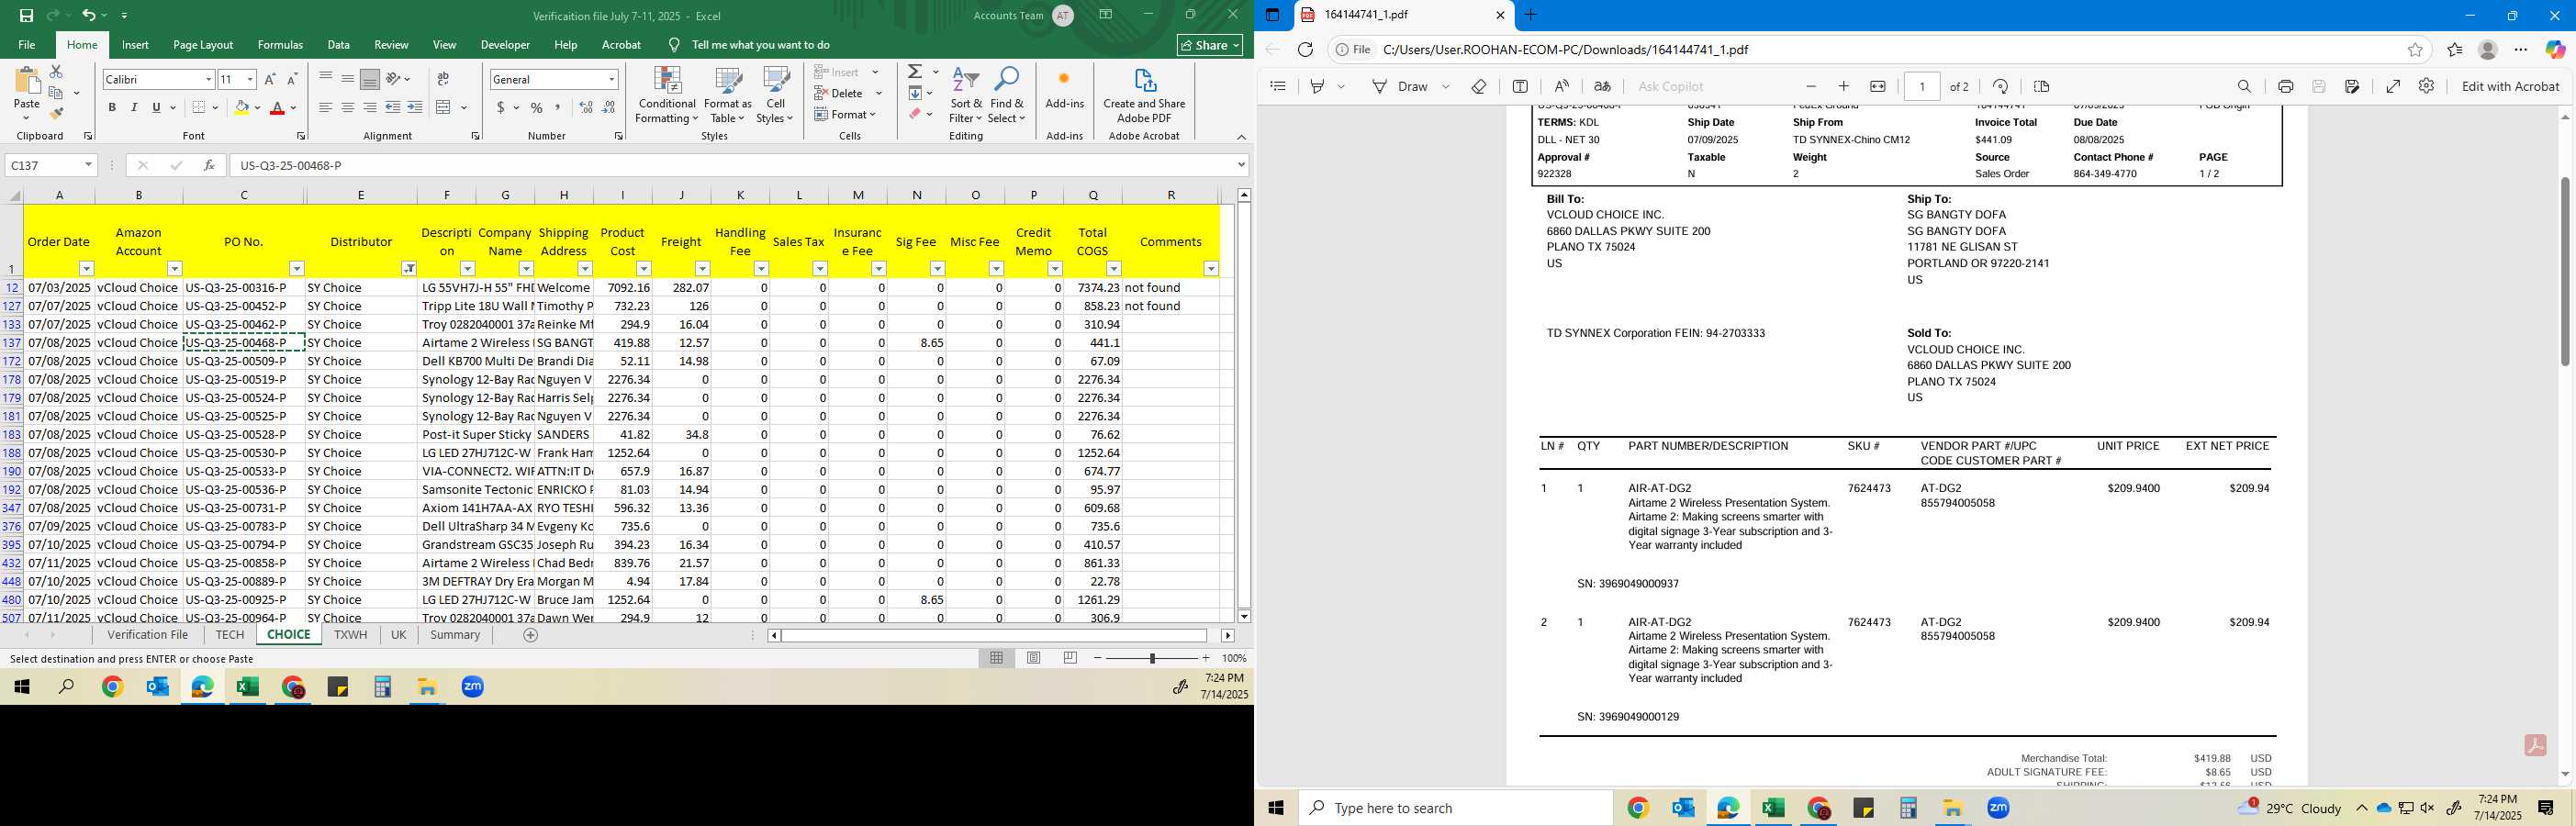Click Sort & Filter icon
This screenshot has height=826, width=2576.
click(966, 96)
